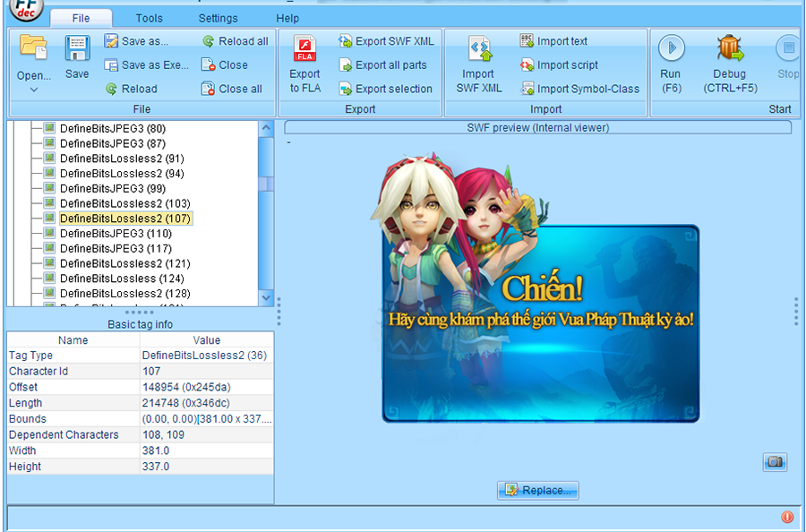This screenshot has height=532, width=806.
Task: Select DefineBitsLossless2 (121)
Action: click(x=124, y=263)
